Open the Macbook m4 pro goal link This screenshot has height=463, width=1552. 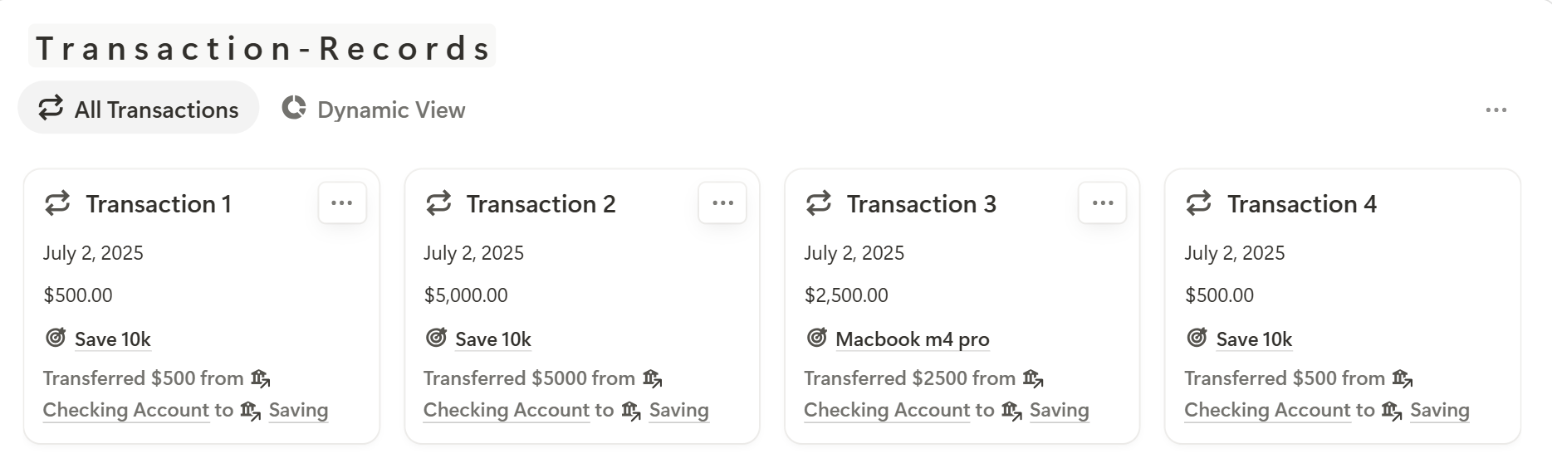(913, 339)
